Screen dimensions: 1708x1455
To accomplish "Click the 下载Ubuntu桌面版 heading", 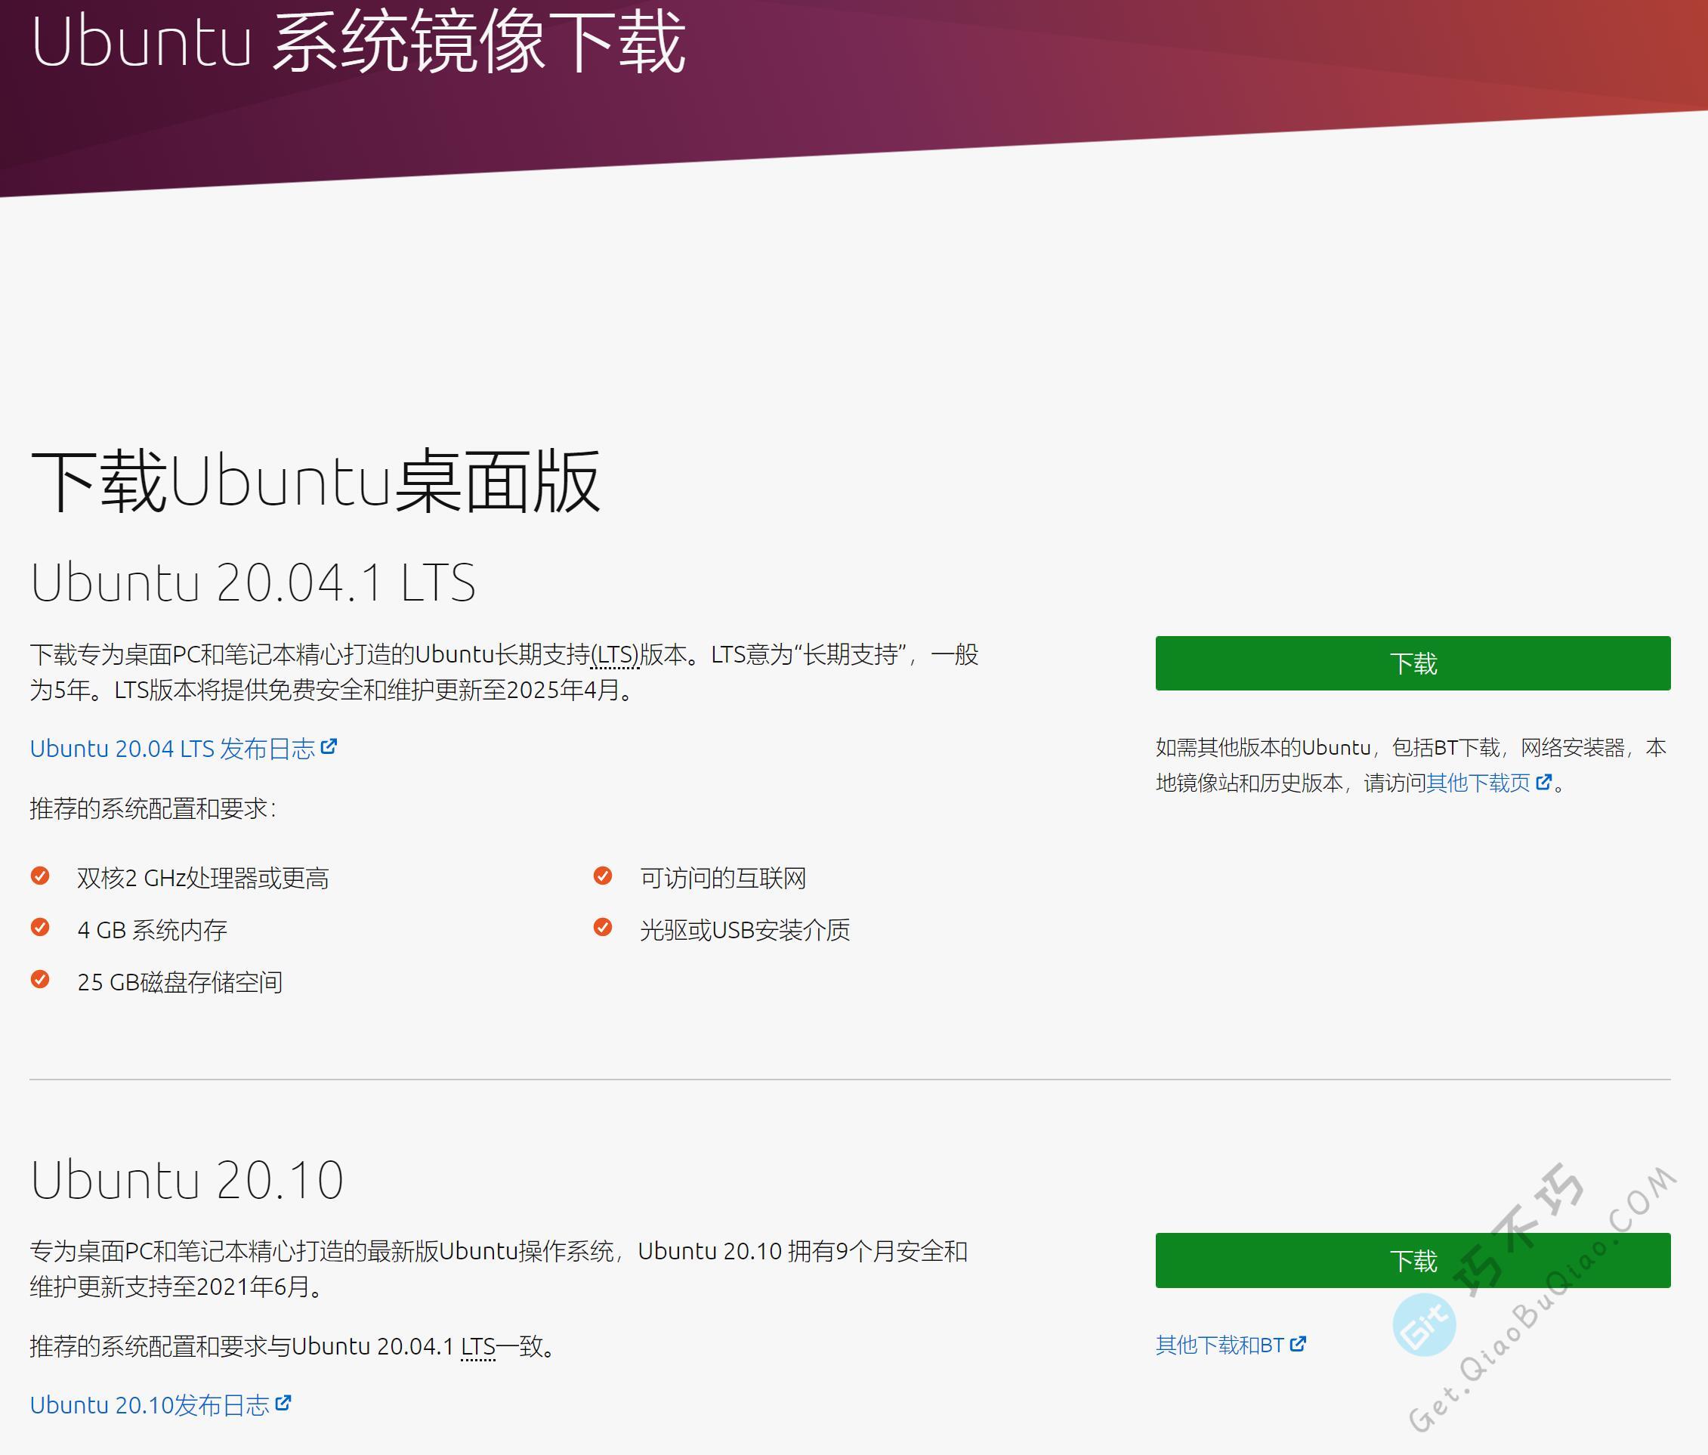I will [x=315, y=480].
